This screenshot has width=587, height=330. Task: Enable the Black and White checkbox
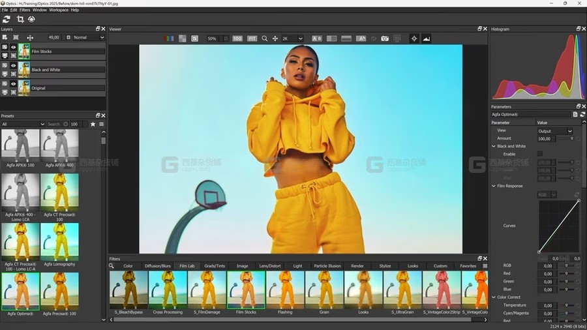(540, 154)
